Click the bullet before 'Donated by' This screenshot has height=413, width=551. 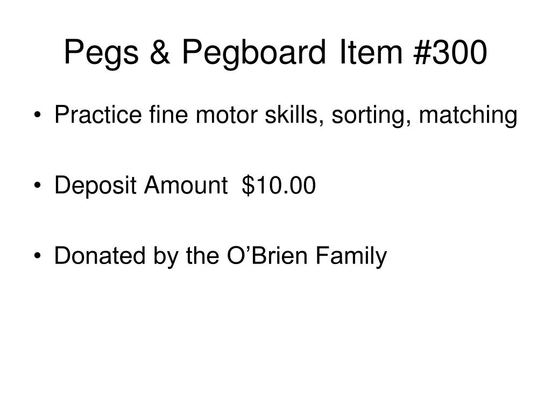37,255
